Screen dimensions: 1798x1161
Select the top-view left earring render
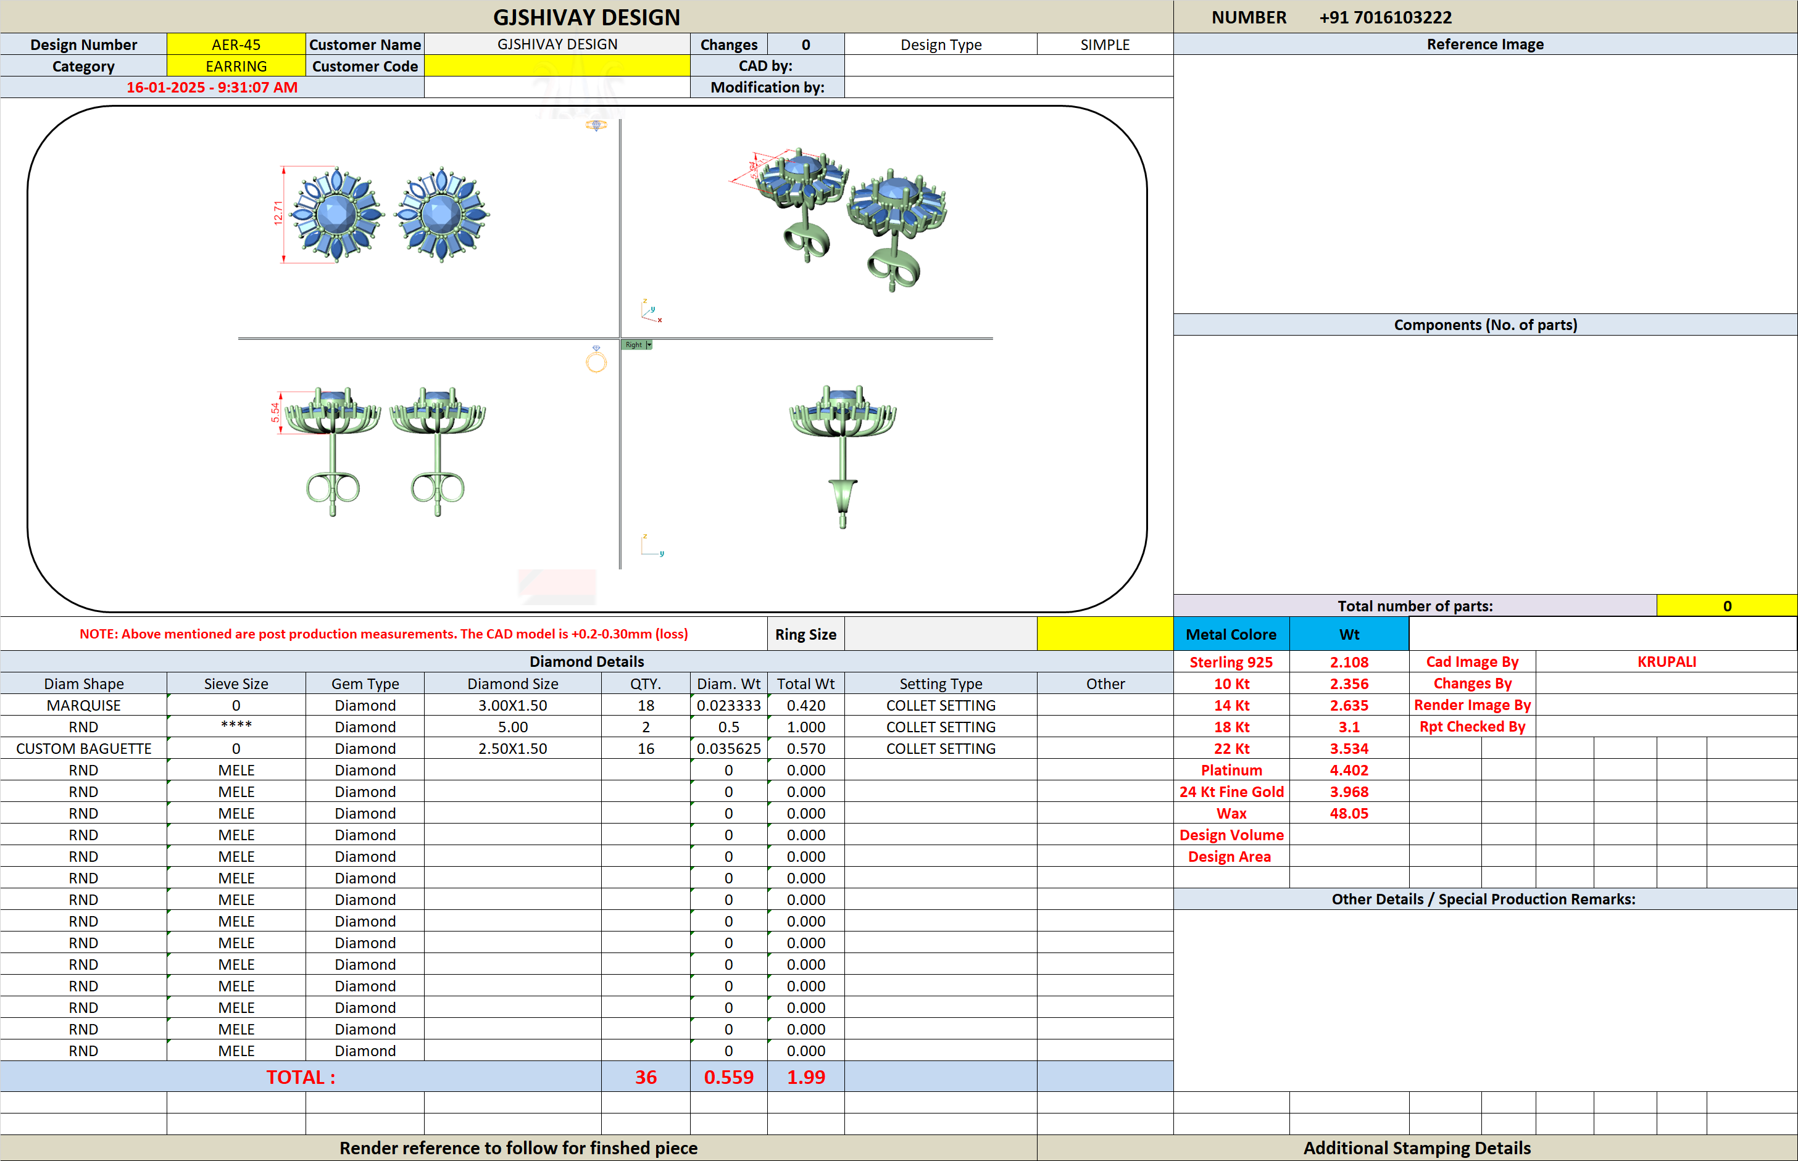pyautogui.click(x=336, y=214)
